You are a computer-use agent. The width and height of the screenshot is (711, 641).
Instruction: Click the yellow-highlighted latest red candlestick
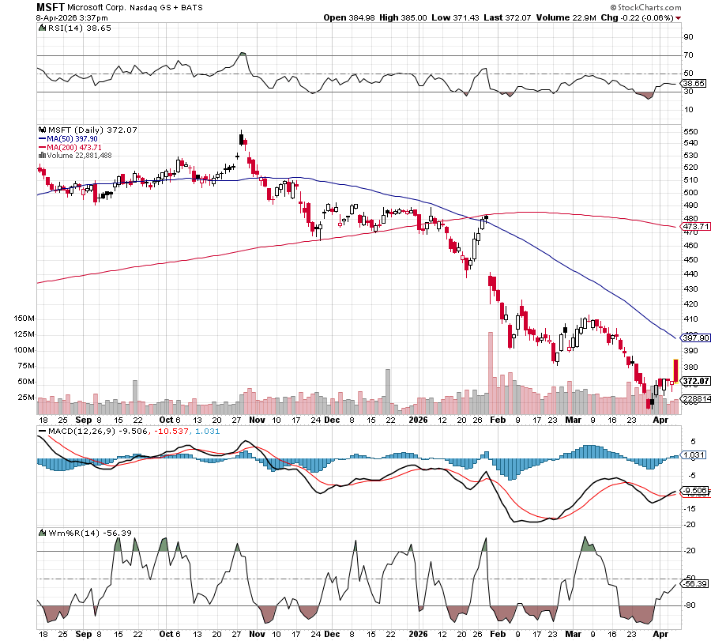[x=675, y=370]
